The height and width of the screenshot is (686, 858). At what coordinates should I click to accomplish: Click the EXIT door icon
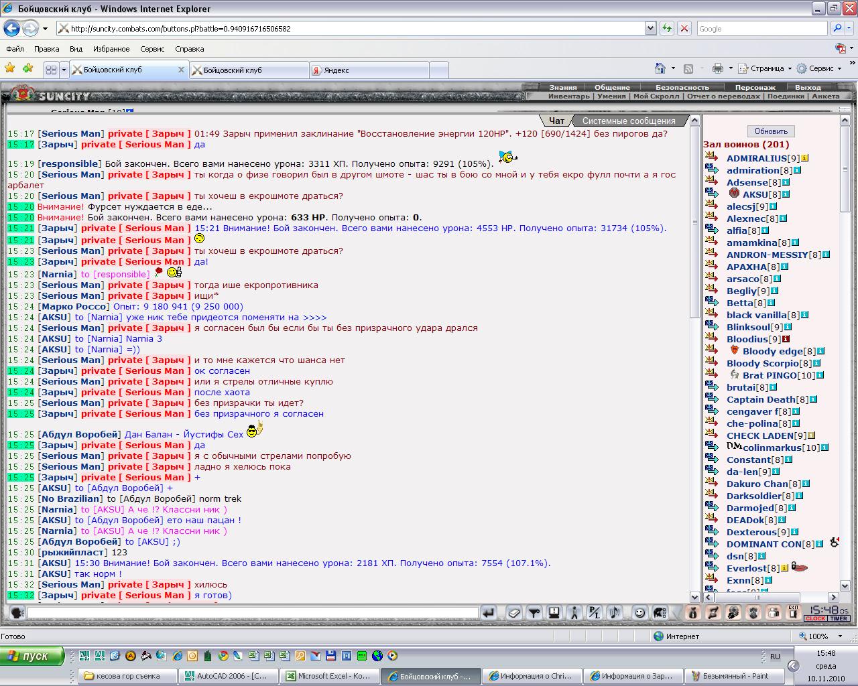[x=794, y=612]
